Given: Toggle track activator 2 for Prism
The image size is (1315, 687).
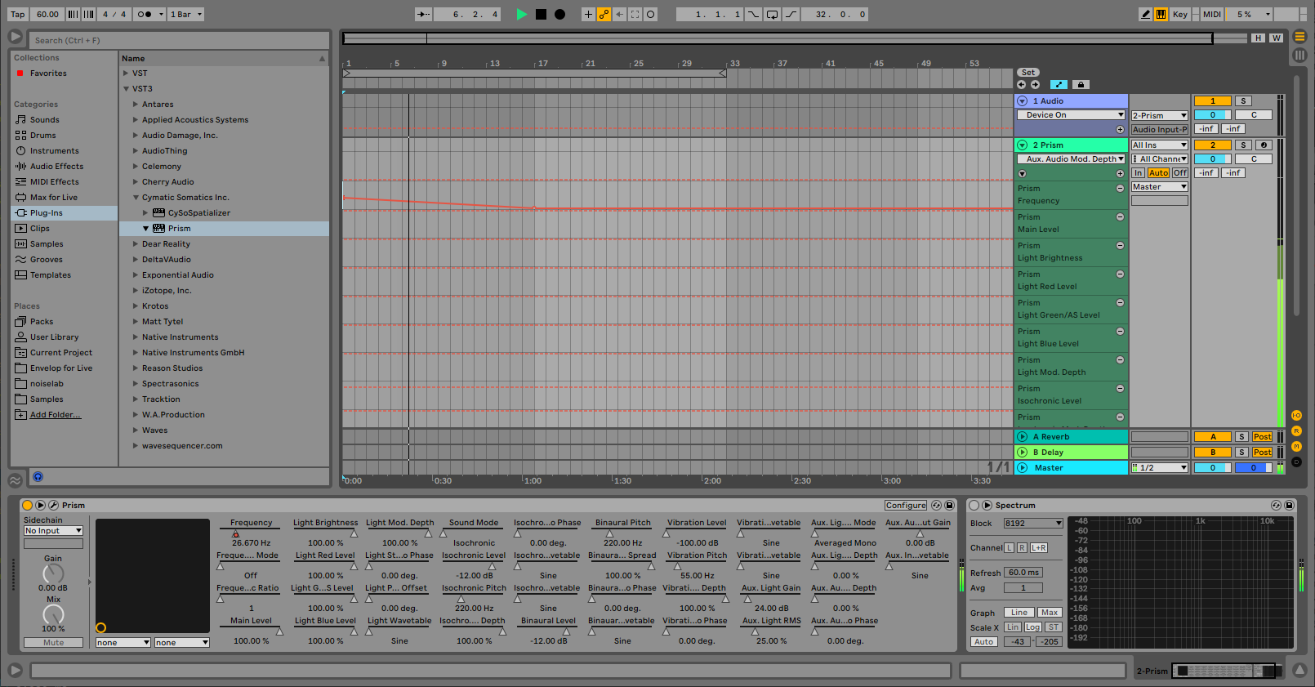Looking at the screenshot, I should (1212, 145).
